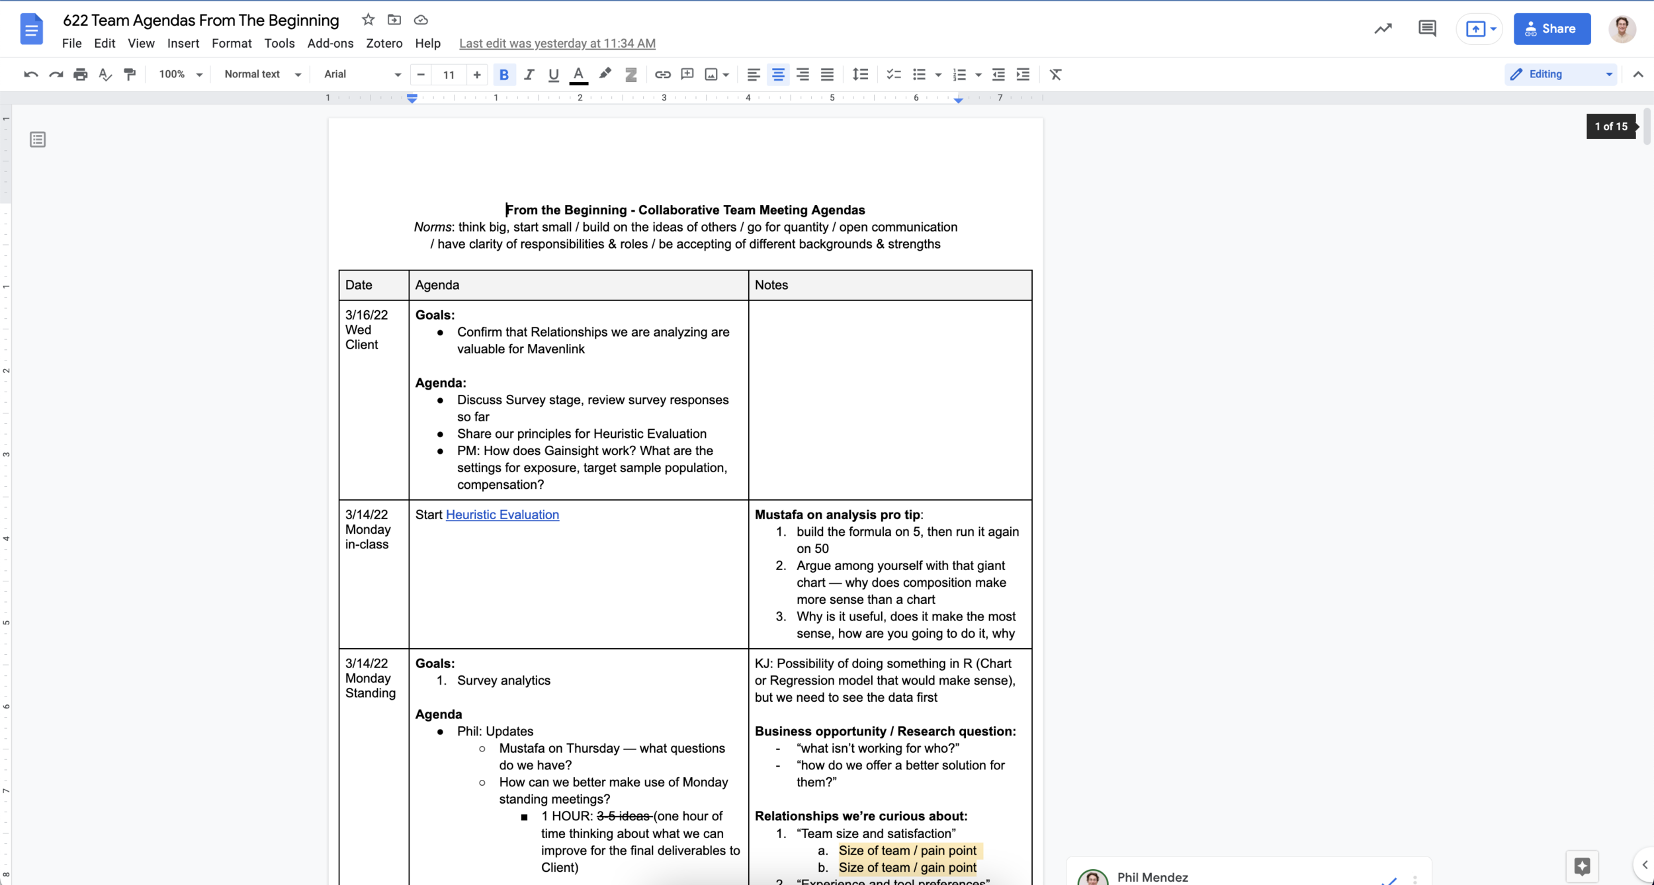The width and height of the screenshot is (1654, 885).
Task: Click the font size input field
Action: 449,74
